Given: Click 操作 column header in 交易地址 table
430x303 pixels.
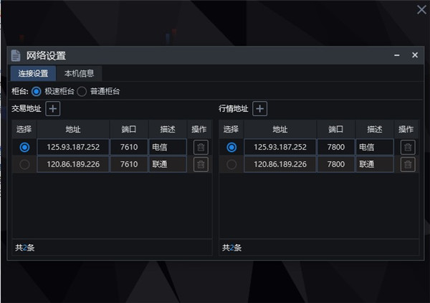Looking at the screenshot, I should [199, 129].
